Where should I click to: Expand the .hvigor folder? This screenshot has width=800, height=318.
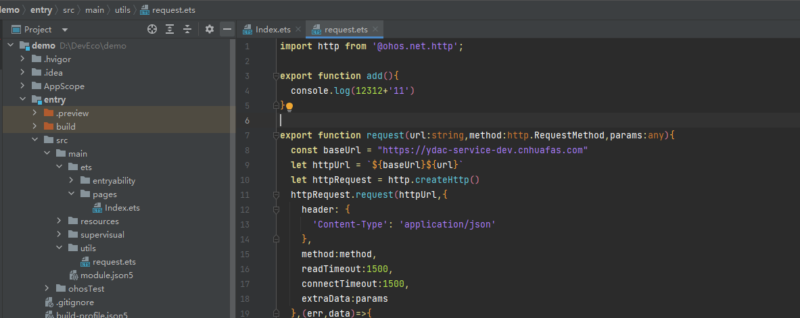click(22, 59)
